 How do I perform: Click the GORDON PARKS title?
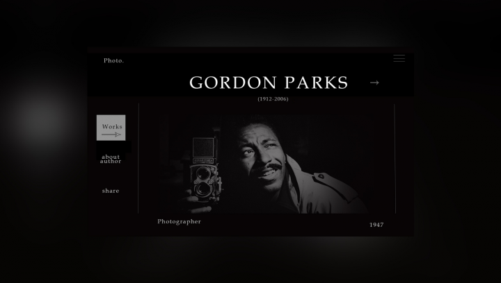coord(269,83)
